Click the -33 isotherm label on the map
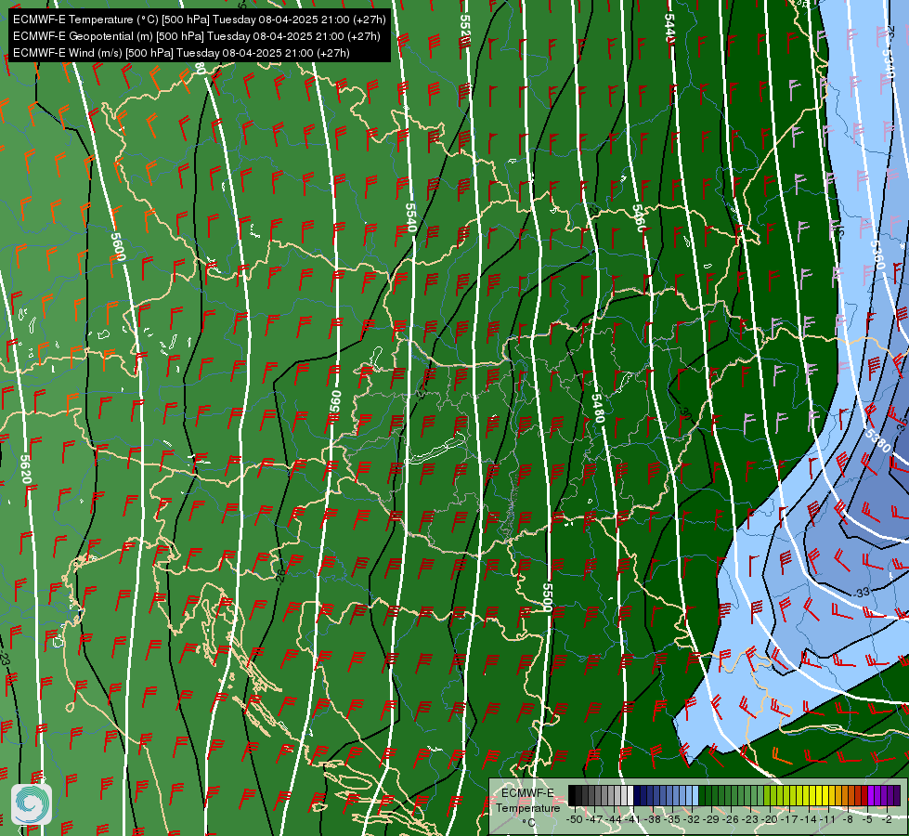The image size is (909, 836). pos(862,592)
